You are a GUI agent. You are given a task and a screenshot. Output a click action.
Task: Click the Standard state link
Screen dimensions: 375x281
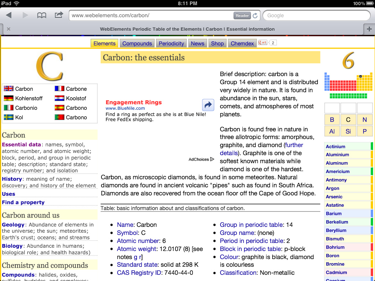pyautogui.click(x=137, y=265)
